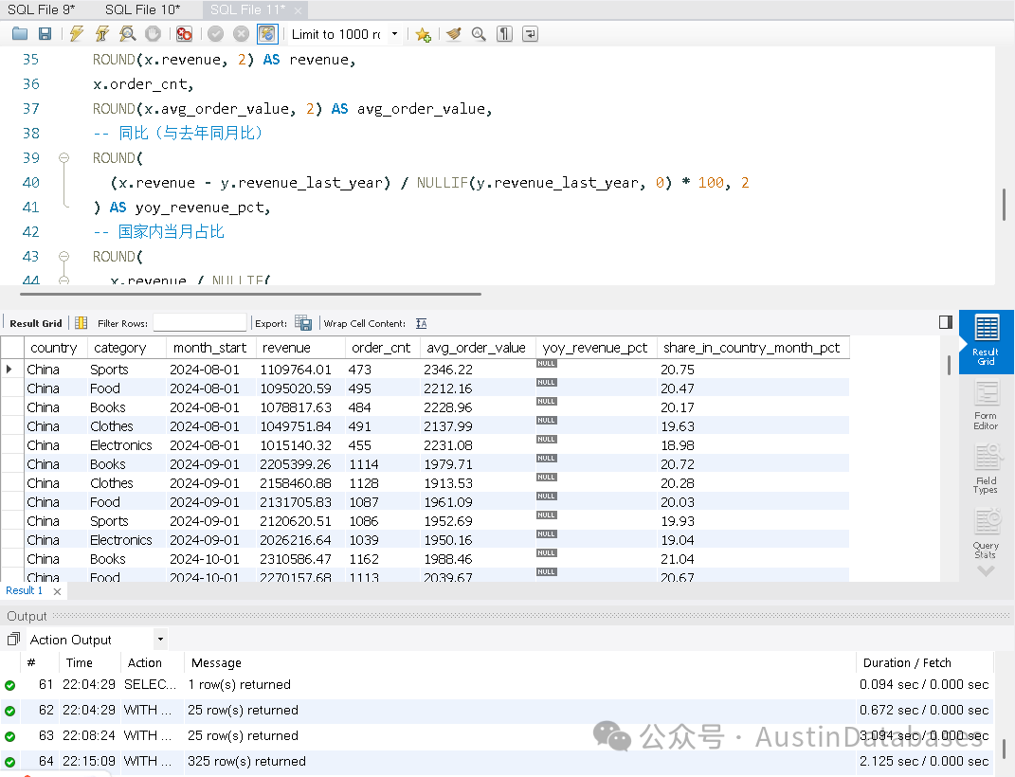Close the Result 1 tab
Image resolution: width=1015 pixels, height=777 pixels.
57,591
